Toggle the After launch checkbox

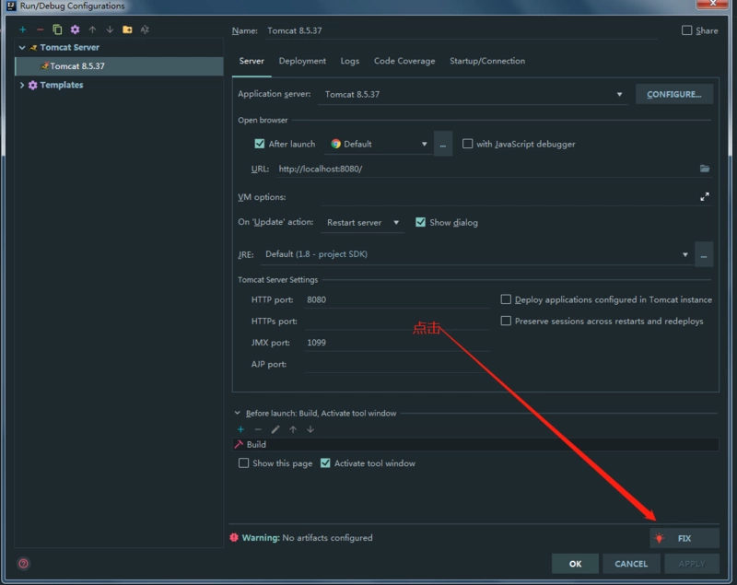point(260,144)
